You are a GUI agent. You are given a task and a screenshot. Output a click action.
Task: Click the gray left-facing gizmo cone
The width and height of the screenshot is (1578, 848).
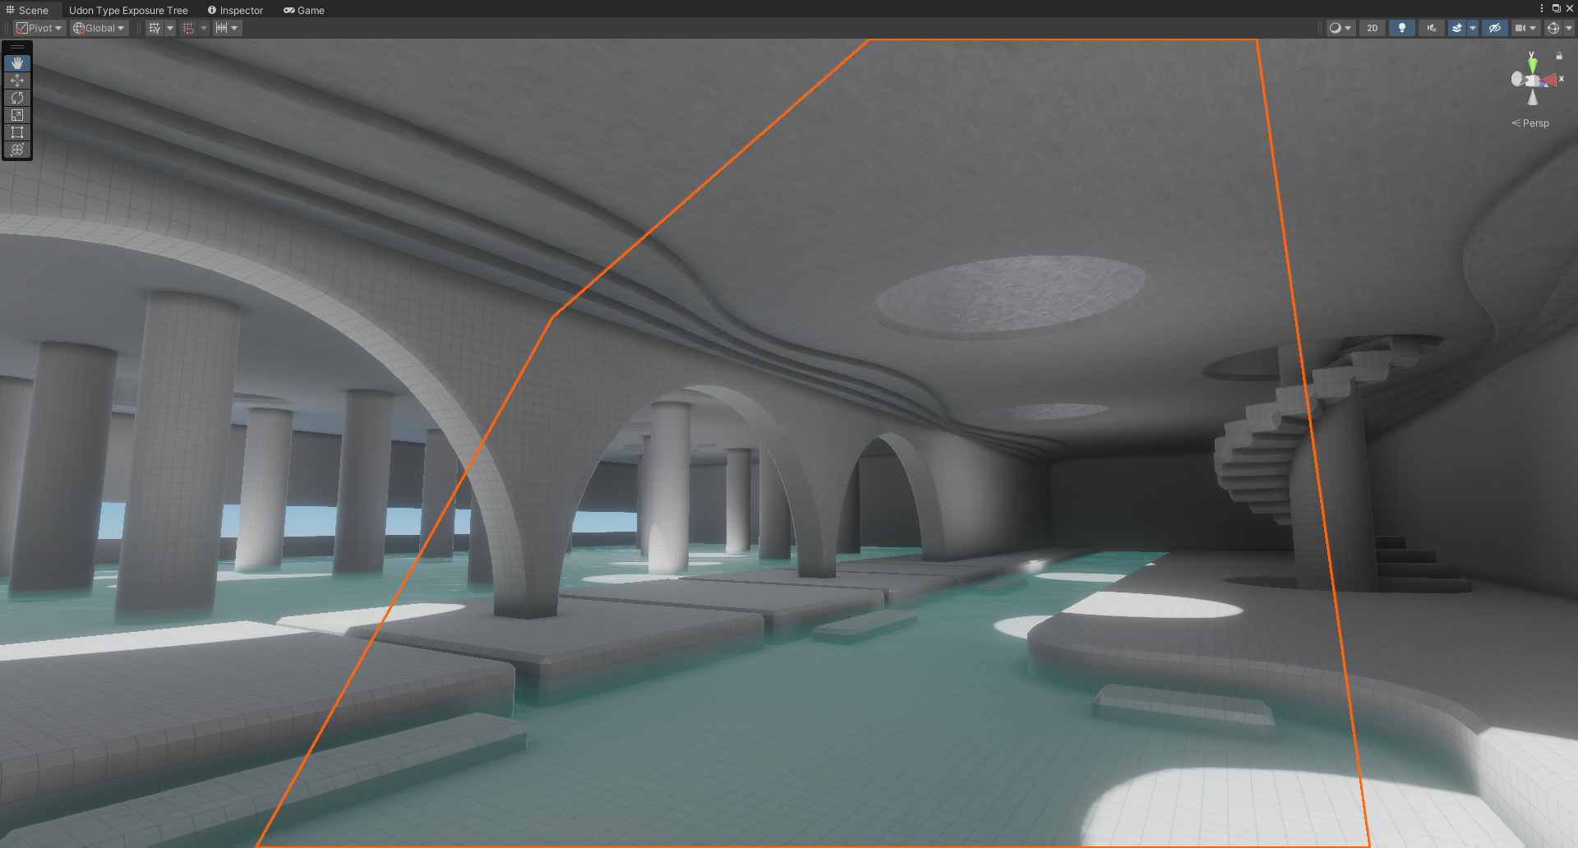click(1517, 79)
